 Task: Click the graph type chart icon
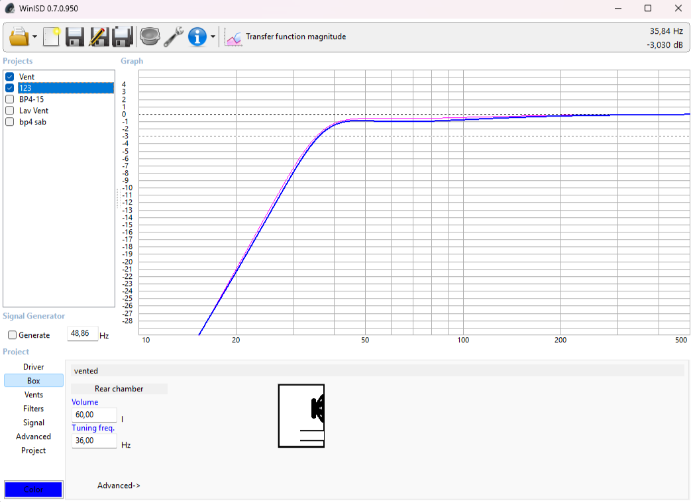[x=233, y=37]
